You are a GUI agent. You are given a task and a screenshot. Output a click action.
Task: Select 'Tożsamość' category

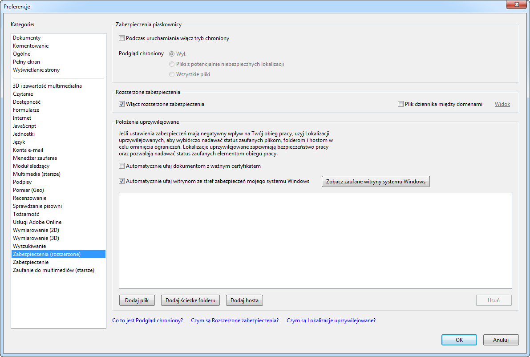pos(58,214)
